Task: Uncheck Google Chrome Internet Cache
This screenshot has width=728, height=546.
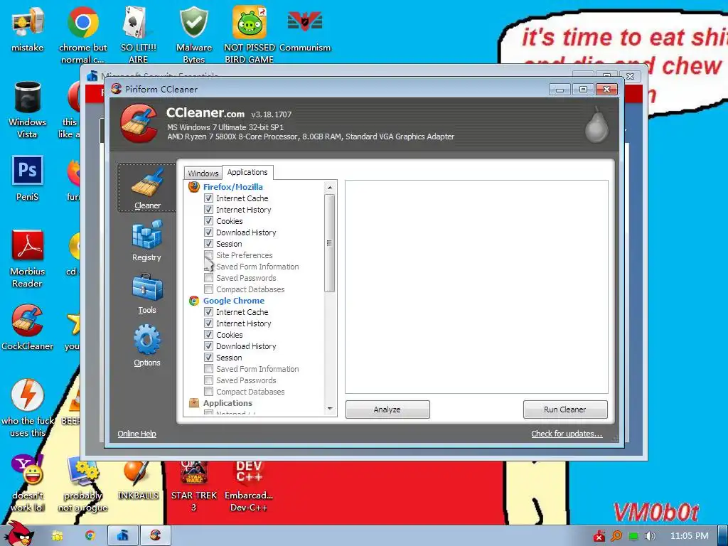Action: coord(209,312)
